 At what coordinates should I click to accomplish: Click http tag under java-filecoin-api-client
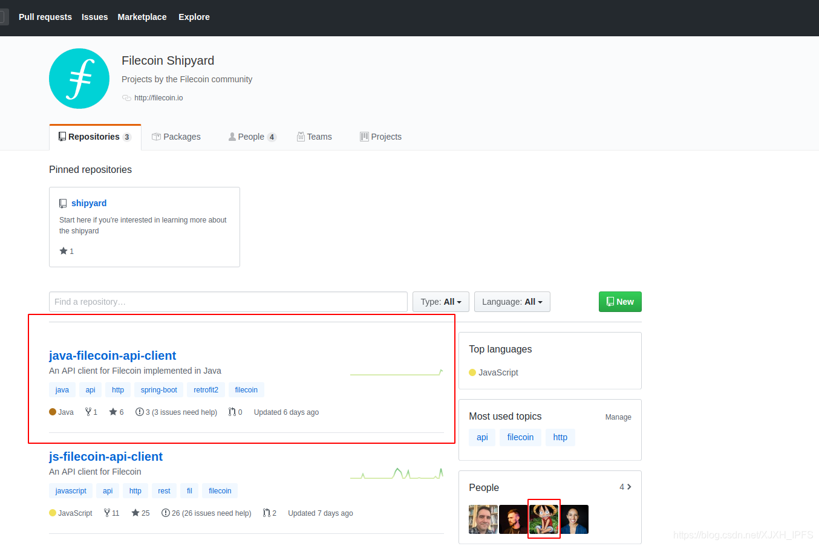118,390
